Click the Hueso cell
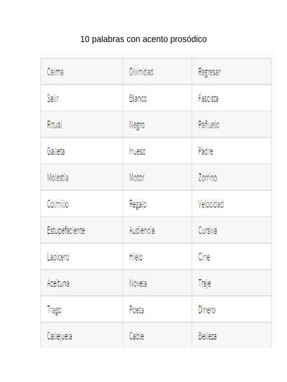 click(x=157, y=151)
